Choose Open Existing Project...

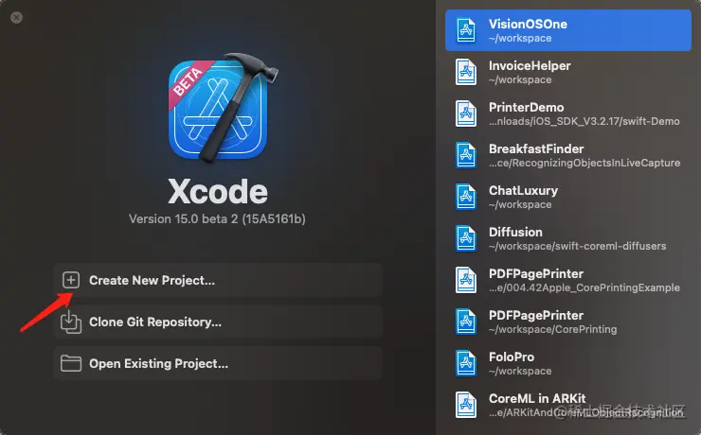point(218,363)
